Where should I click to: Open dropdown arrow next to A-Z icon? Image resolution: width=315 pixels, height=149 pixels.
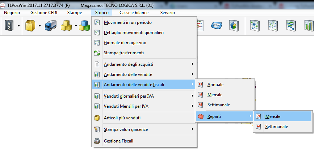click(x=18, y=26)
